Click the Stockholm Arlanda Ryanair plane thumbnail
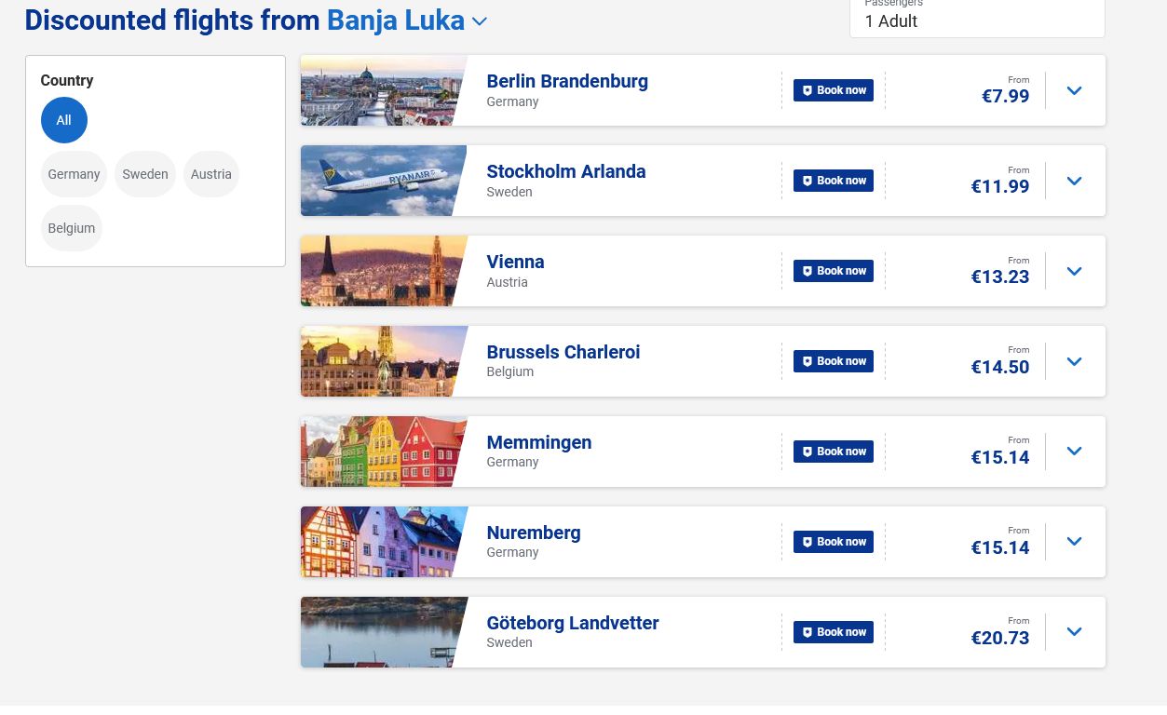The image size is (1167, 715). coord(384,181)
